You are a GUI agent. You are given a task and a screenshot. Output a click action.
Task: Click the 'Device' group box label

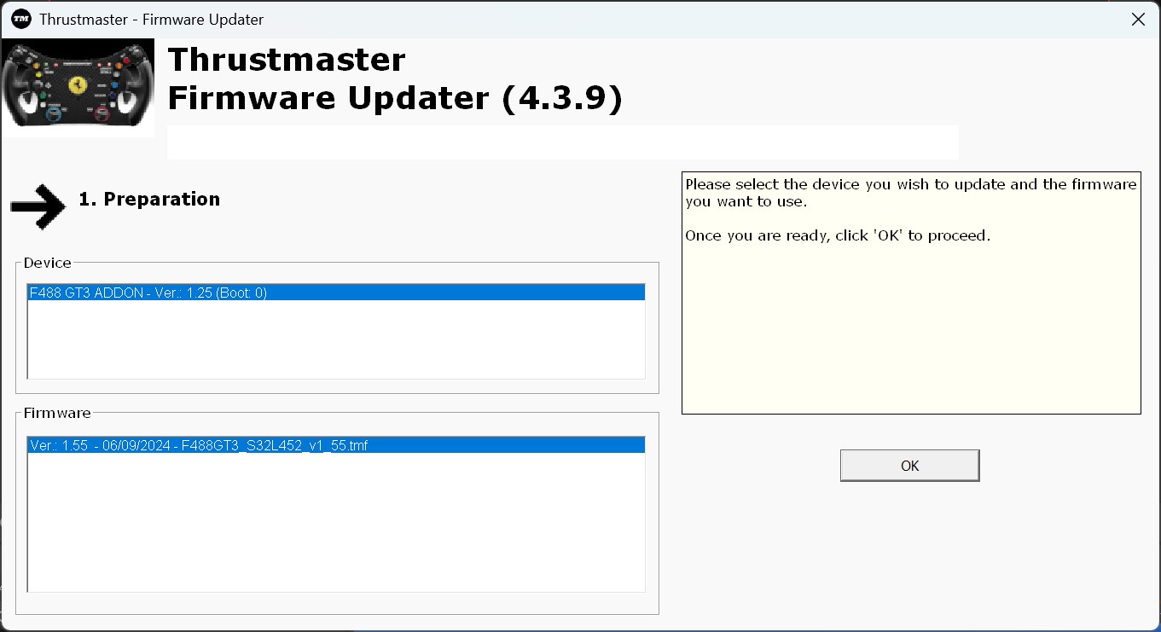tap(48, 263)
